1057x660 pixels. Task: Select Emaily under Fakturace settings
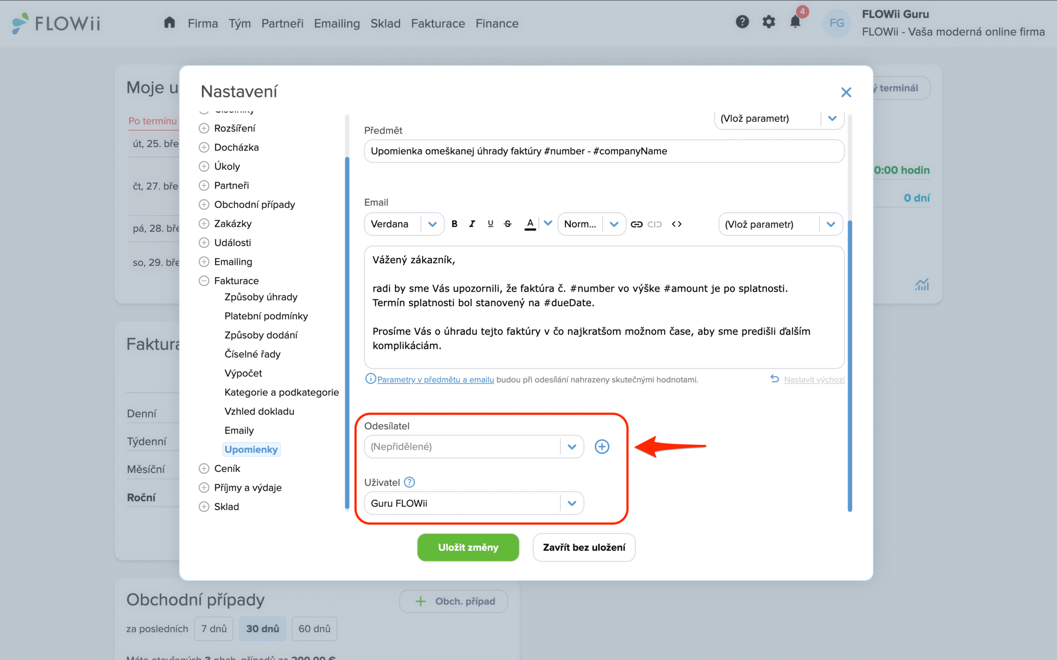point(239,430)
